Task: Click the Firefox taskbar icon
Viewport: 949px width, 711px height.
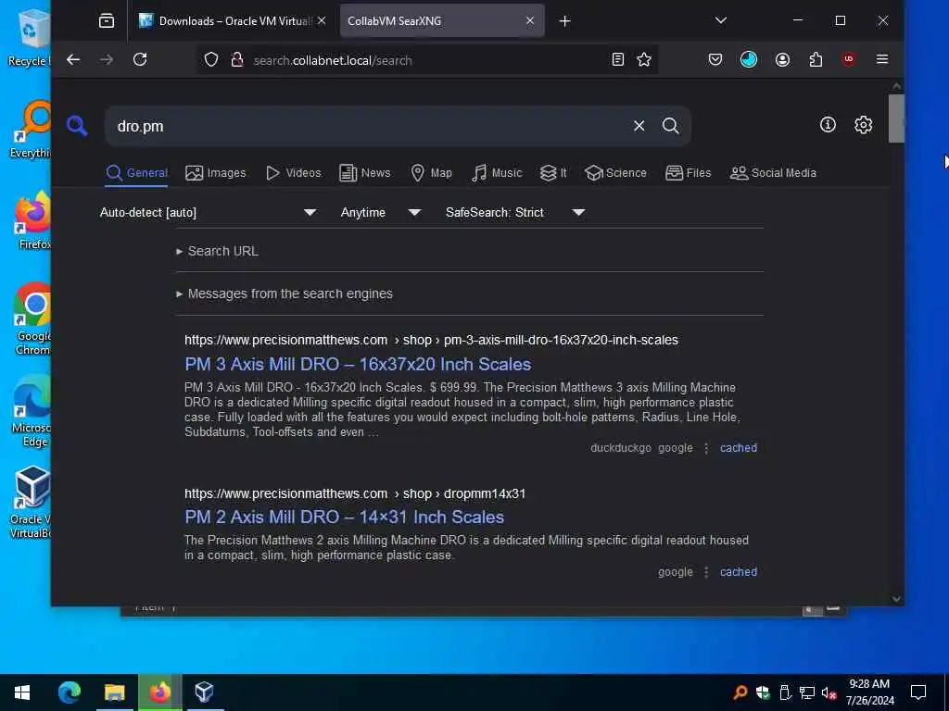Action: [x=159, y=692]
